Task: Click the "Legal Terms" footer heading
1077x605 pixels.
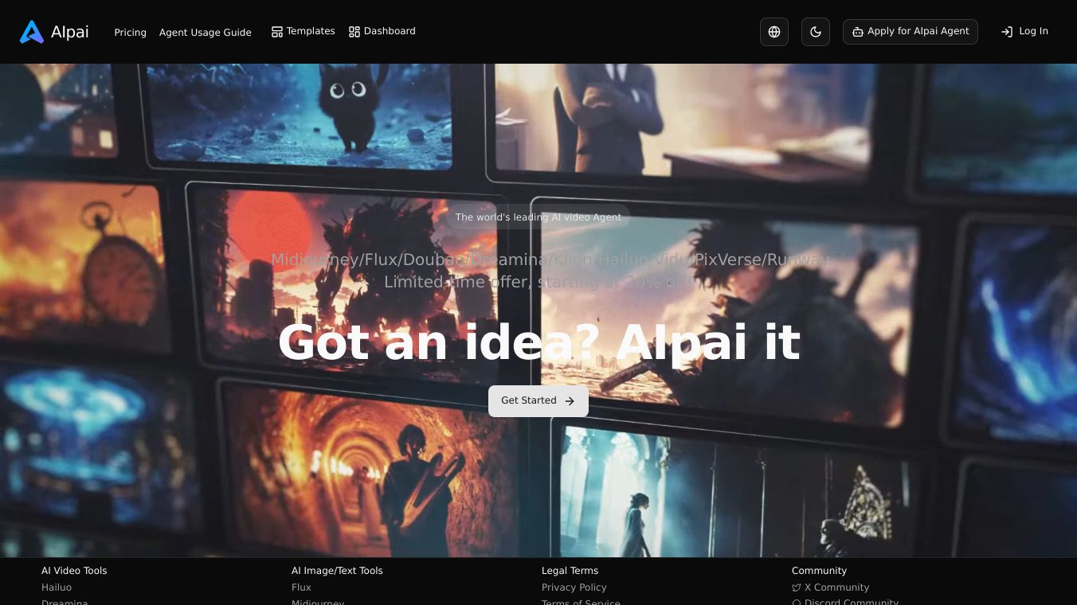Action: (x=570, y=571)
